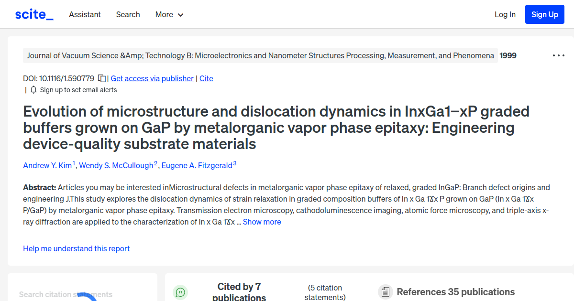This screenshot has height=301, width=574.
Task: Click the bell icon for email alerts
Action: (33, 89)
